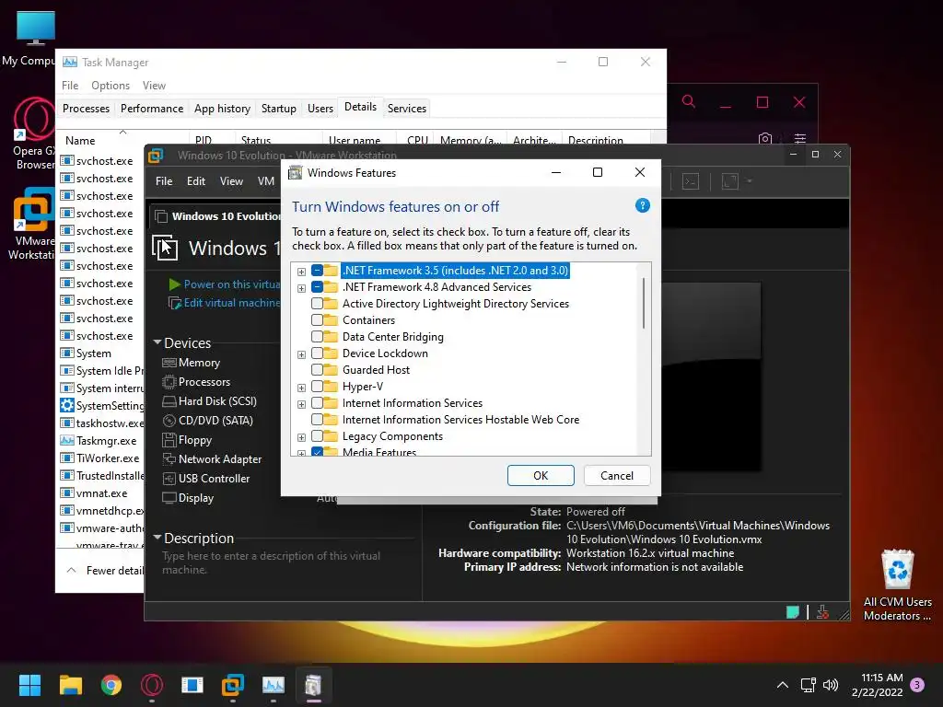Click the snapshot camera icon in Opera
Image resolution: width=943 pixels, height=707 pixels.
point(765,139)
